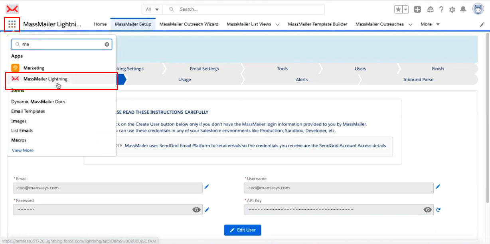Open the App Launcher grid icon
This screenshot has width=490, height=244.
(12, 24)
